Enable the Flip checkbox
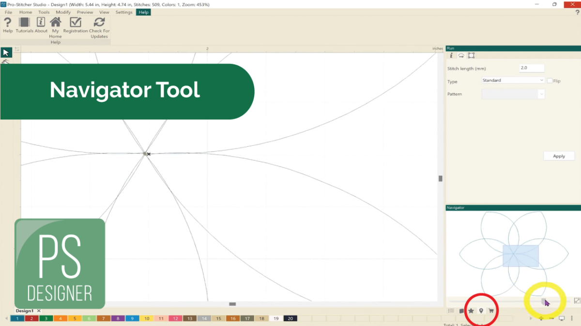Screen dimensions: 581x326 (x=550, y=81)
